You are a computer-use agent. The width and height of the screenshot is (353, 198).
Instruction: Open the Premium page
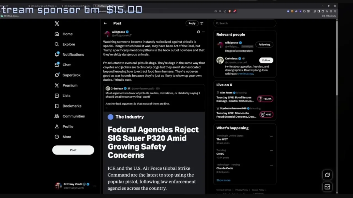tap(66, 85)
